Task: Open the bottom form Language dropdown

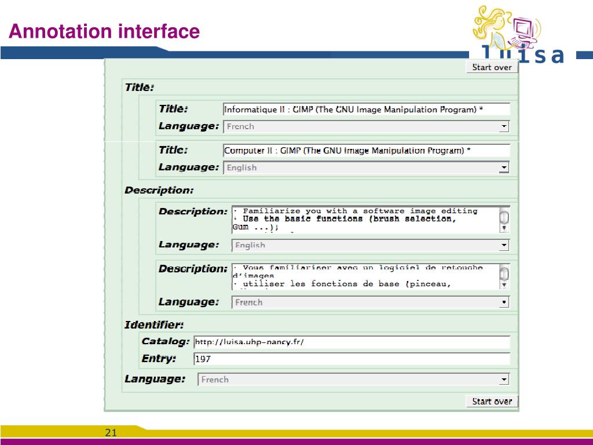Action: point(353,379)
